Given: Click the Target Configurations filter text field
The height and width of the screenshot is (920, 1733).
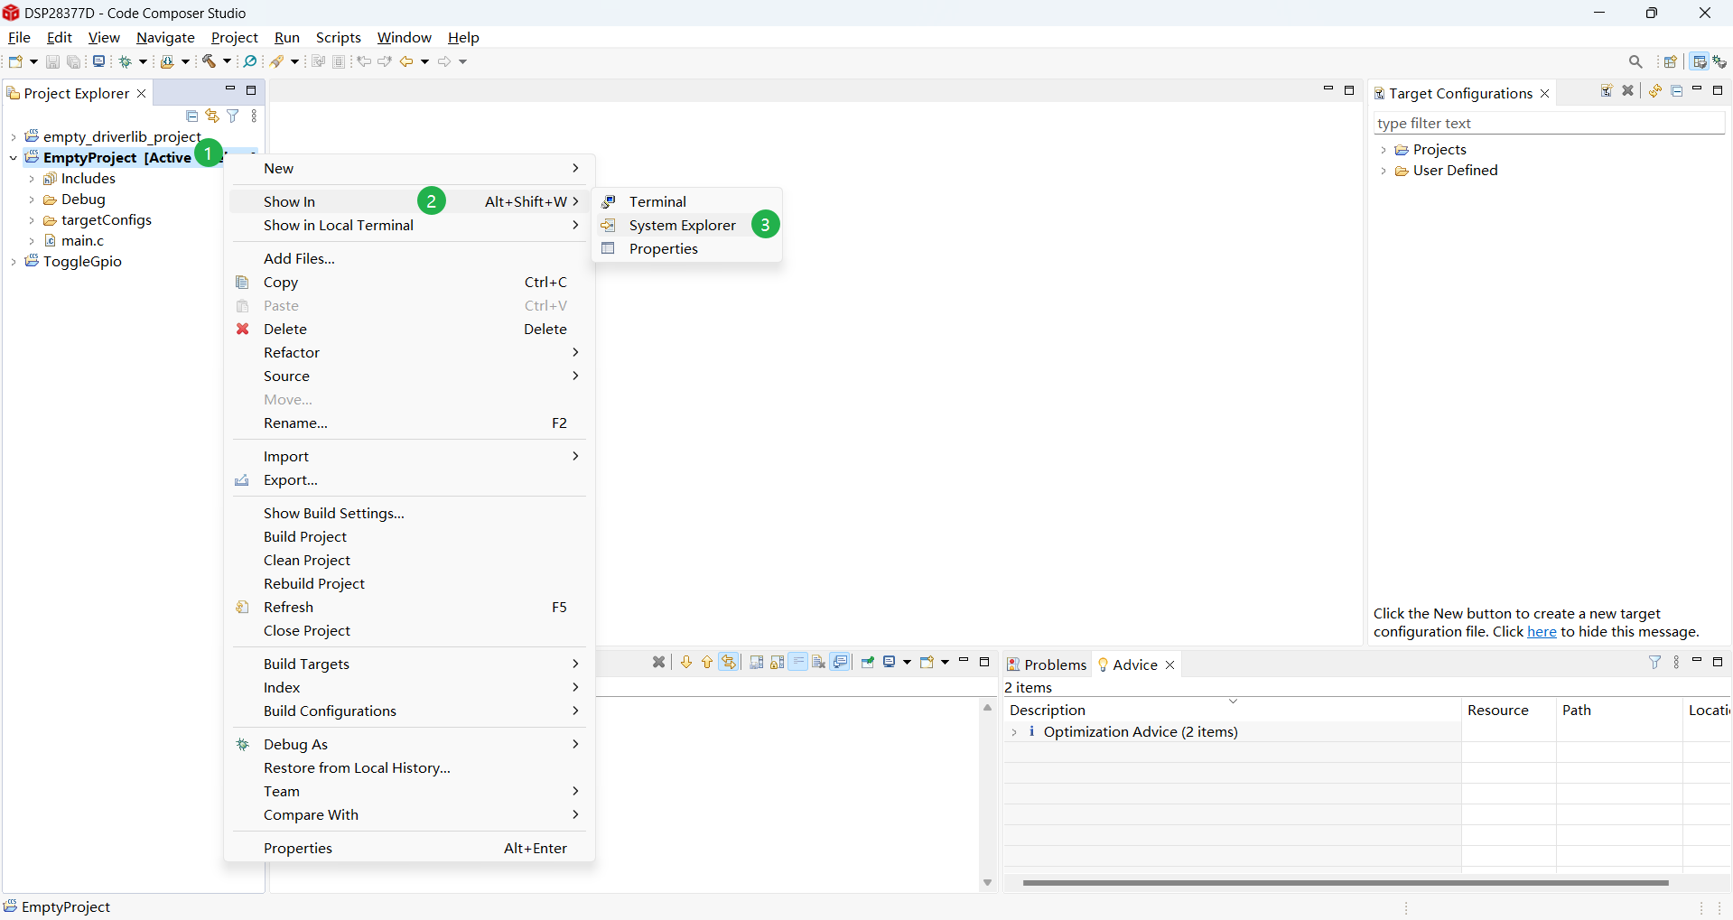Looking at the screenshot, I should point(1548,124).
